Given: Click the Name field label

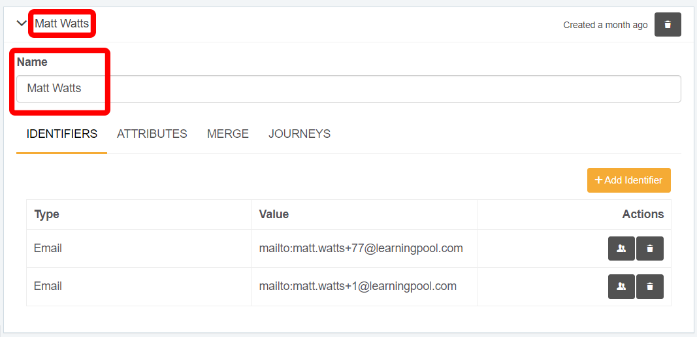Looking at the screenshot, I should [x=32, y=62].
